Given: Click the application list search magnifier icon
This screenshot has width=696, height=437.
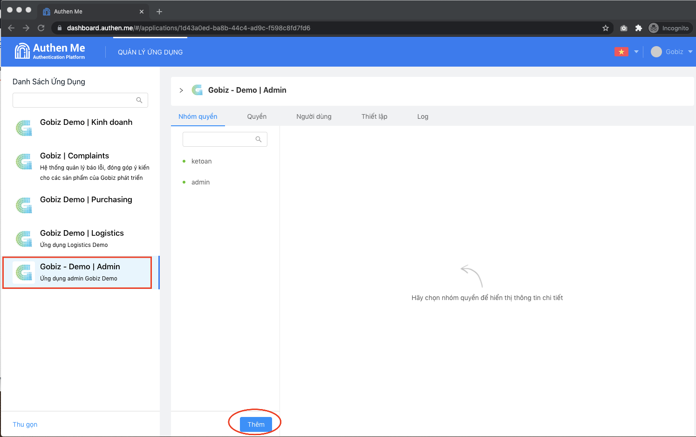Looking at the screenshot, I should point(139,100).
